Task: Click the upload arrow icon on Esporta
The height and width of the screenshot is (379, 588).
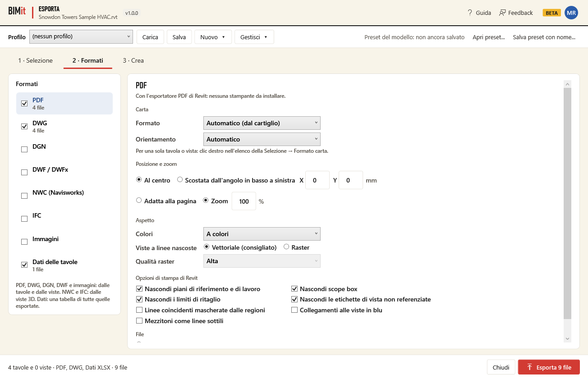Action: (529, 367)
